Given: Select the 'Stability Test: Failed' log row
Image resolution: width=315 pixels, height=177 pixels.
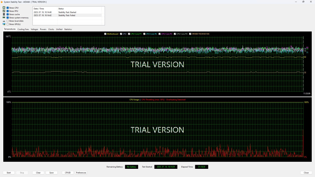Looking at the screenshot, I should tap(67, 15).
